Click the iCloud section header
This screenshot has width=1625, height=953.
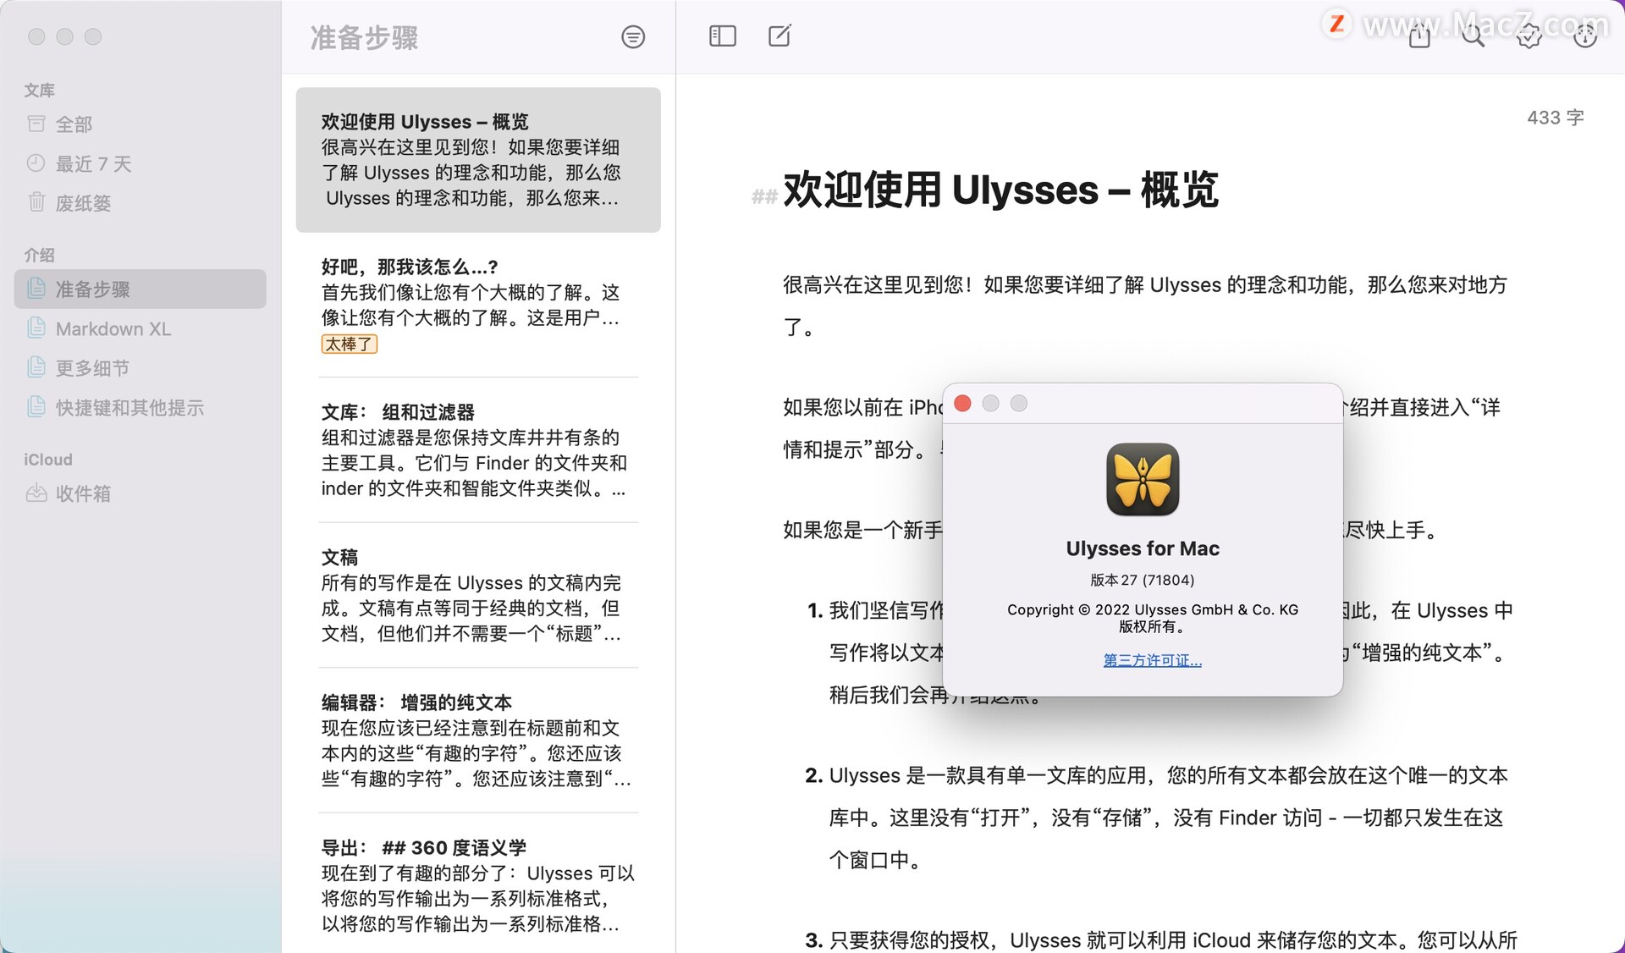click(48, 460)
